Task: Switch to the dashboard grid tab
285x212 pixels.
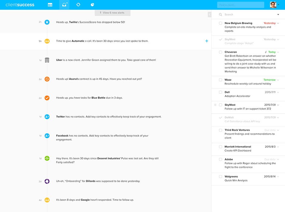Action: click(x=50, y=5)
